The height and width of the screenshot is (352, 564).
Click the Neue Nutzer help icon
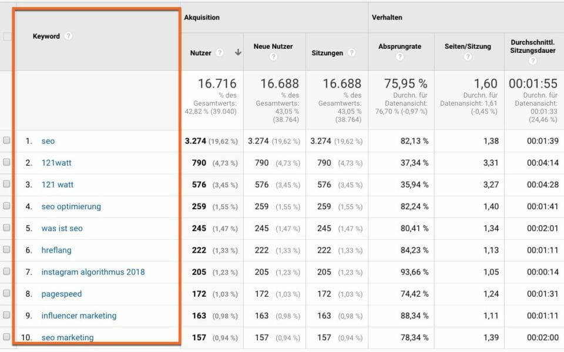(x=272, y=55)
